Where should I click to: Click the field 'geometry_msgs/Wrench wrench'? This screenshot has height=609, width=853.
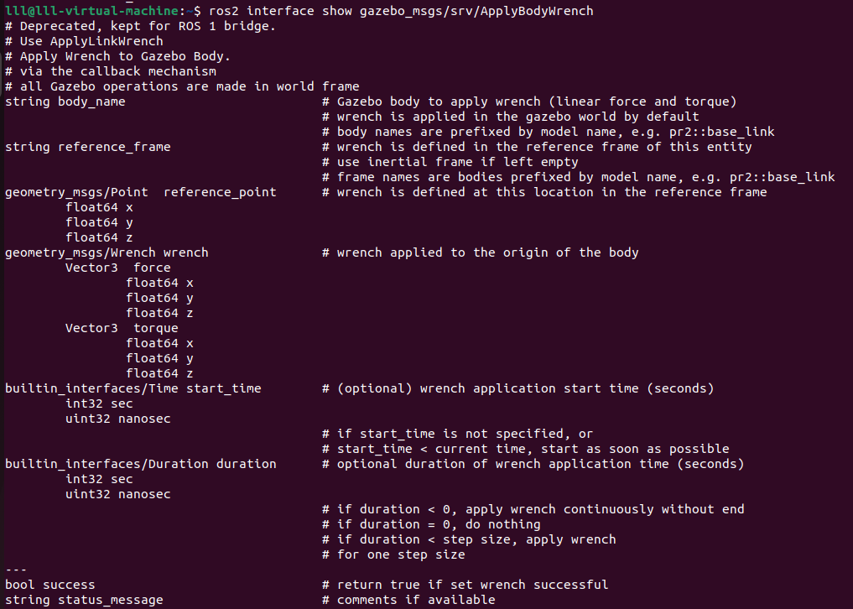point(107,252)
